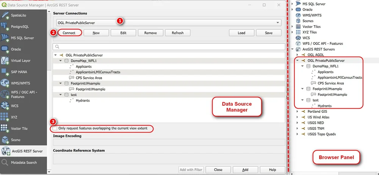379x175 pixels.
Task: Click the Add with Filter button
Action: (x=191, y=169)
